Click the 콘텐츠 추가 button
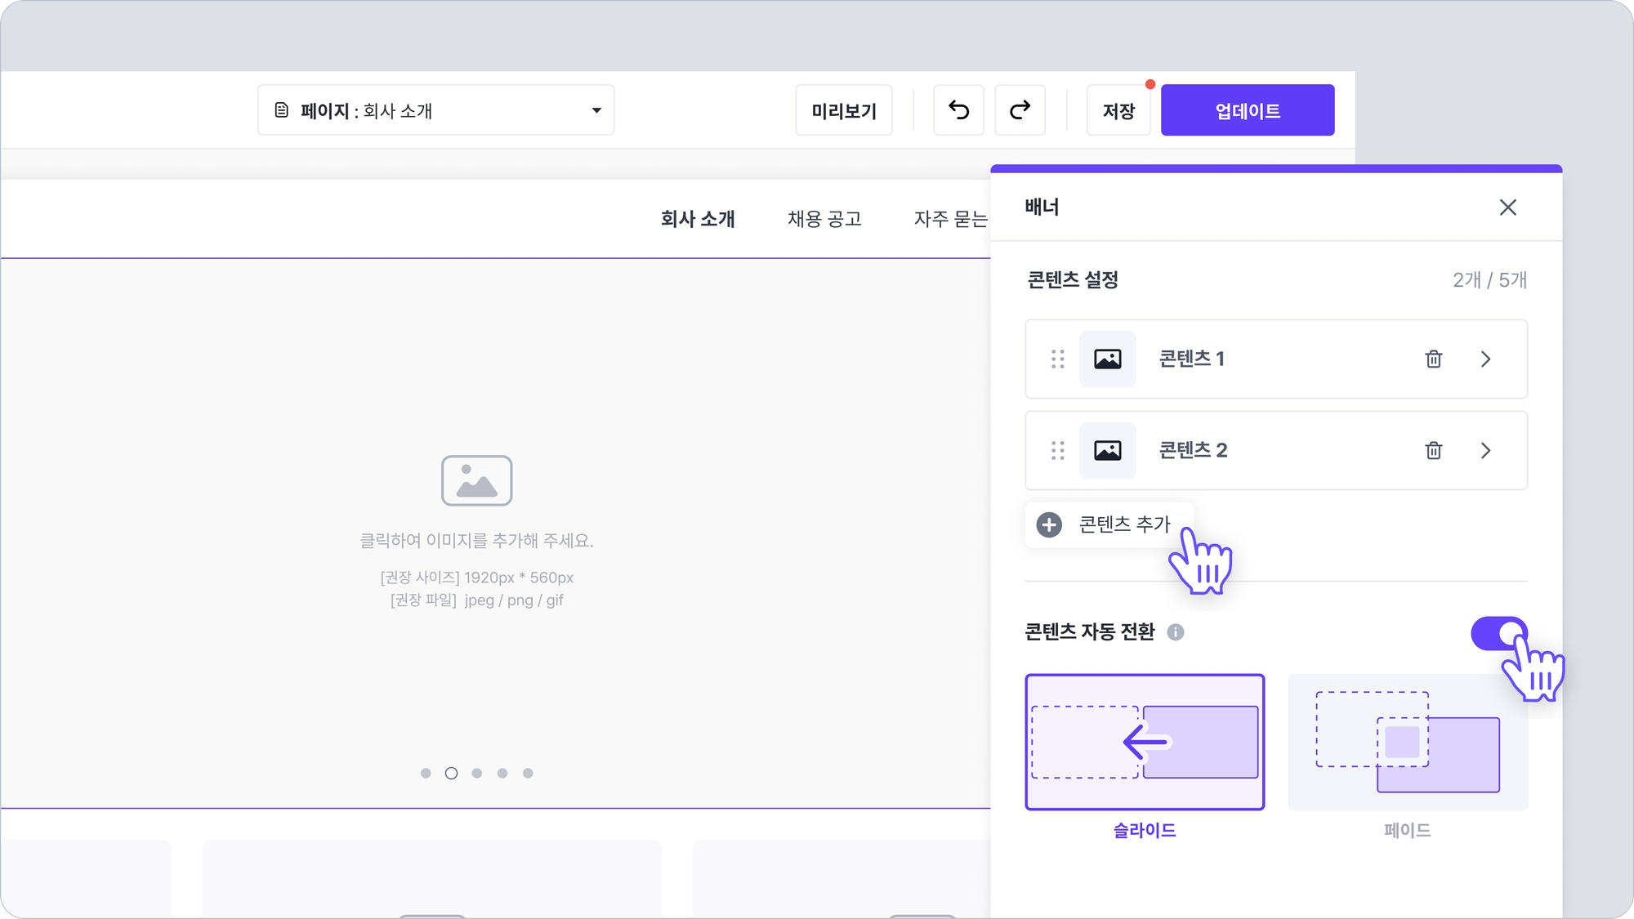 pos(1109,524)
